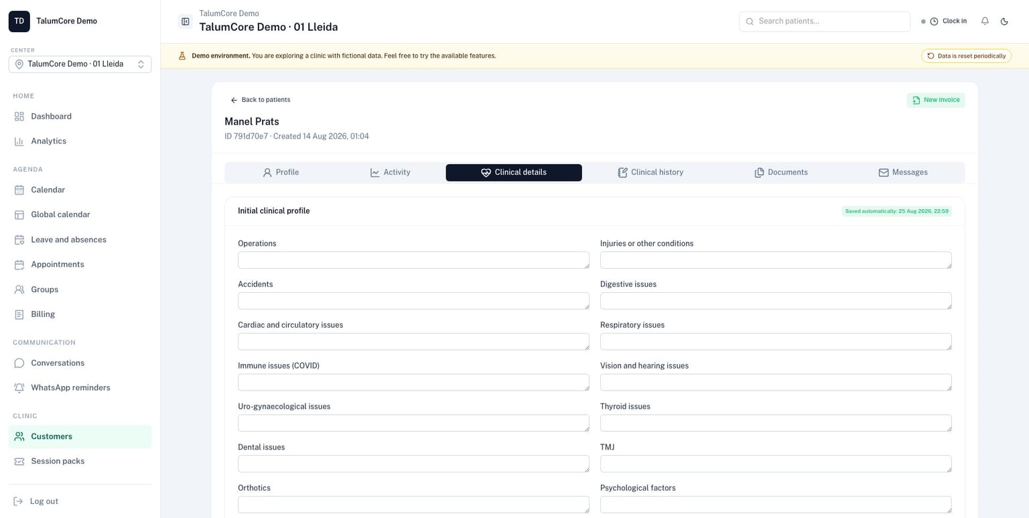Switch to the Clinical history tab
Screen dimensions: 1029x518
coord(650,173)
